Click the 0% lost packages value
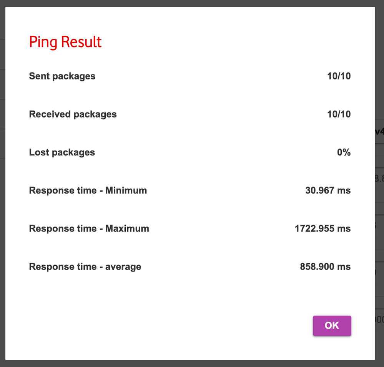 click(344, 152)
